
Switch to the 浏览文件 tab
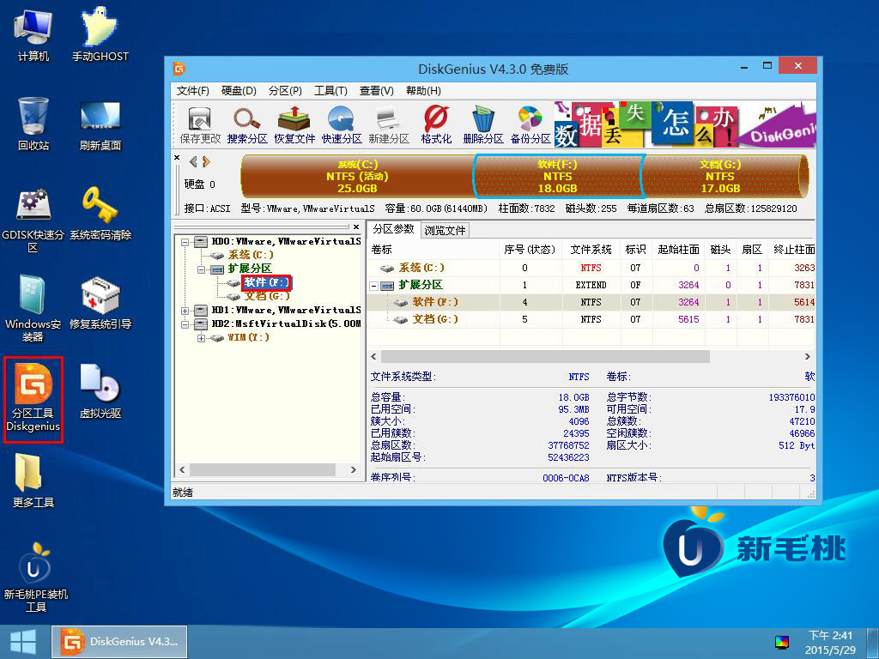pyautogui.click(x=445, y=230)
